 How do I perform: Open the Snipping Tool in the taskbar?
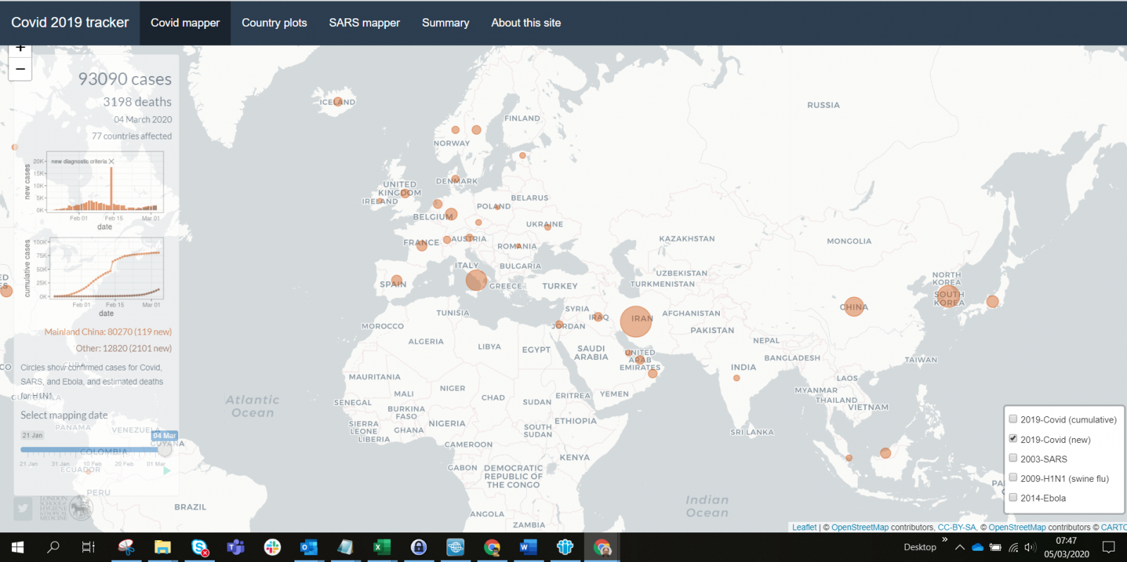(126, 547)
